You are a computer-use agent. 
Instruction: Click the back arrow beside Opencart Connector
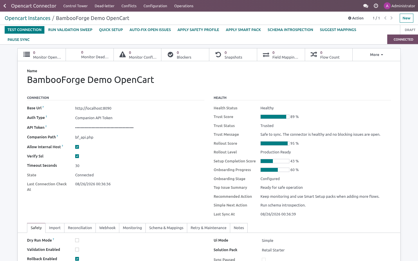coord(5,6)
